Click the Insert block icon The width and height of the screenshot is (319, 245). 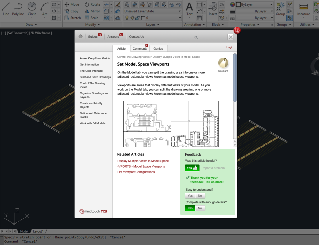point(213,9)
